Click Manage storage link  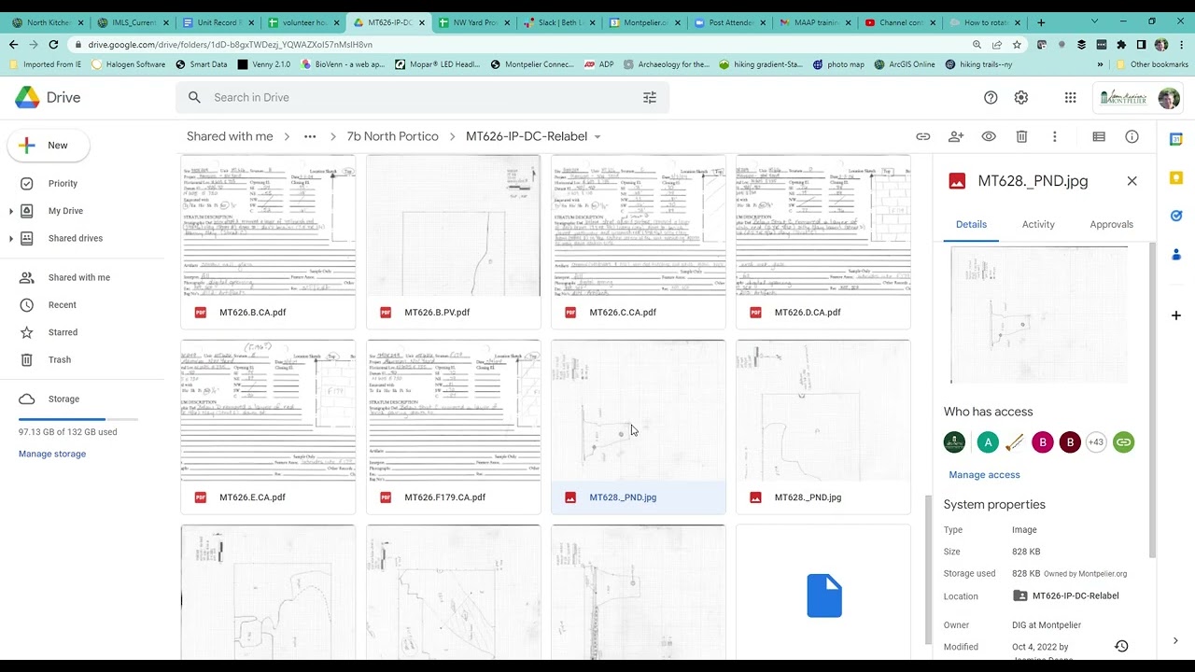pos(52,454)
